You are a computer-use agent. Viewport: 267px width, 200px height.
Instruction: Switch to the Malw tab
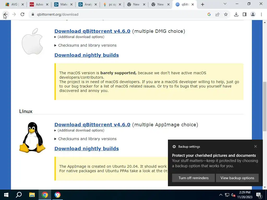[x=63, y=5]
